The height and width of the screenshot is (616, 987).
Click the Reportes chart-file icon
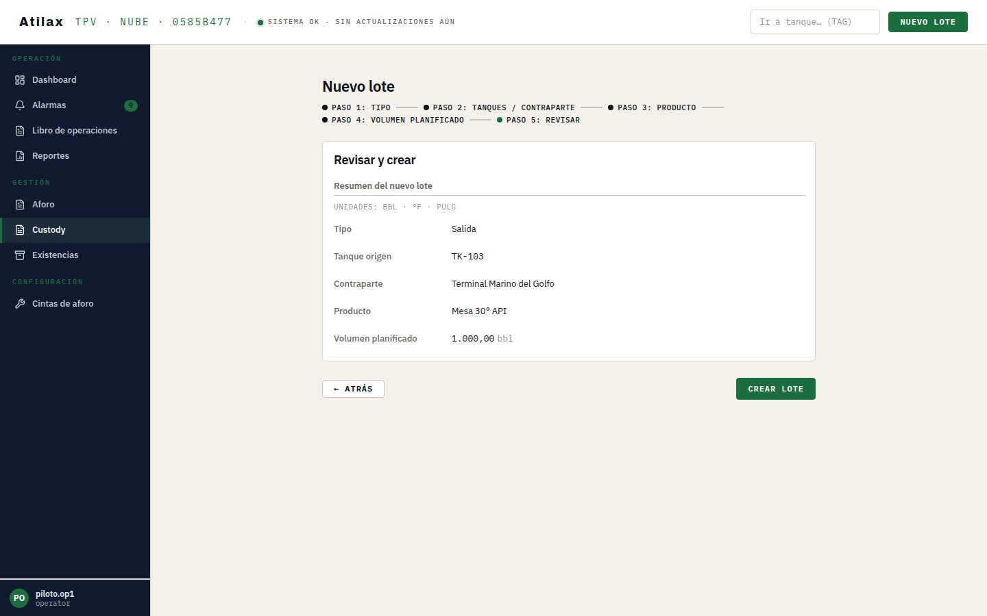tap(20, 156)
